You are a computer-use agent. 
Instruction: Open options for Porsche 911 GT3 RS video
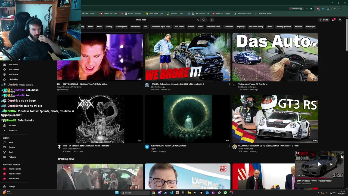317,146
